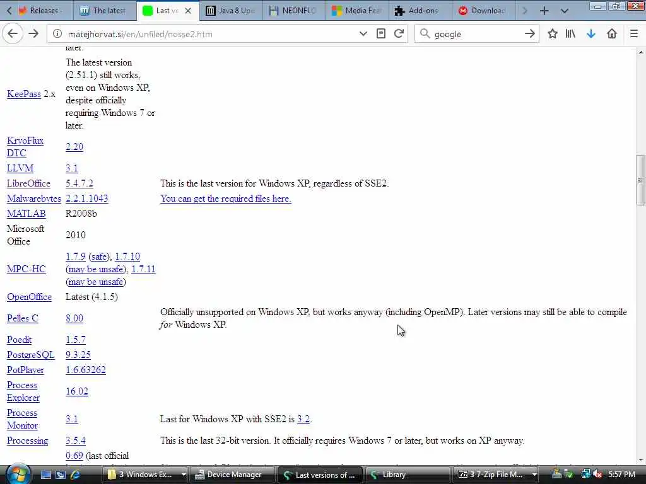
Task: Open the KeePass link
Action: 23,94
